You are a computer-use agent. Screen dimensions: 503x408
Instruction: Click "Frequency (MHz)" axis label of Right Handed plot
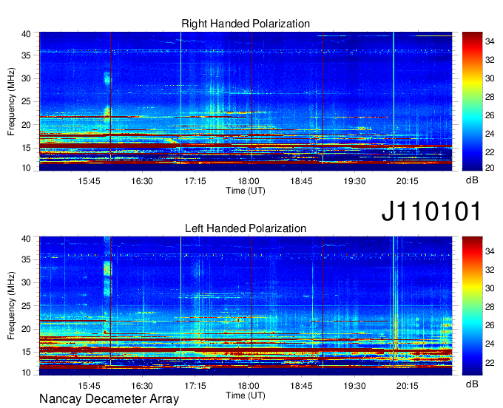[11, 101]
